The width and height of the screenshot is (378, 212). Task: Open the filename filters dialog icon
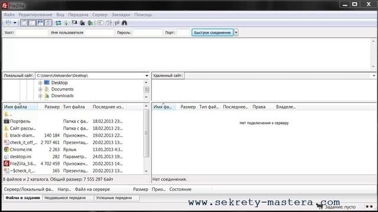point(100,23)
